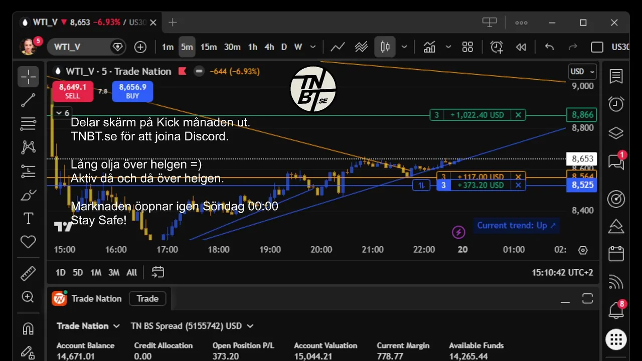Select the ruler measure tool
Viewport: 642px width, 361px height.
click(x=29, y=273)
